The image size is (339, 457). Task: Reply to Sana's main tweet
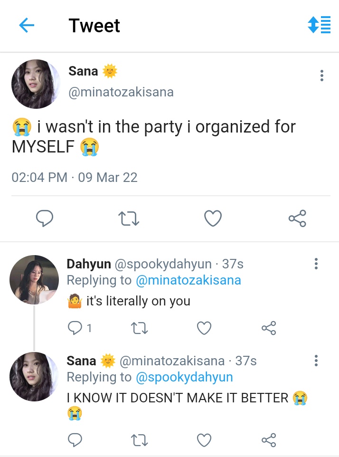[45, 219]
